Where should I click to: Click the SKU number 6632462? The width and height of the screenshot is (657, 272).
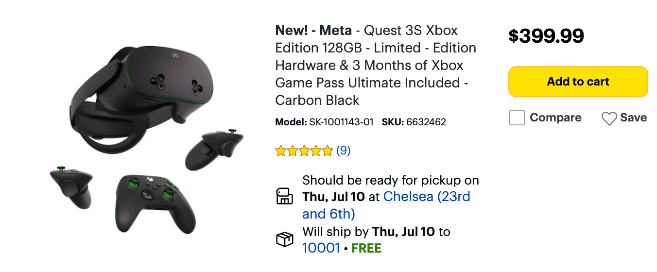426,122
